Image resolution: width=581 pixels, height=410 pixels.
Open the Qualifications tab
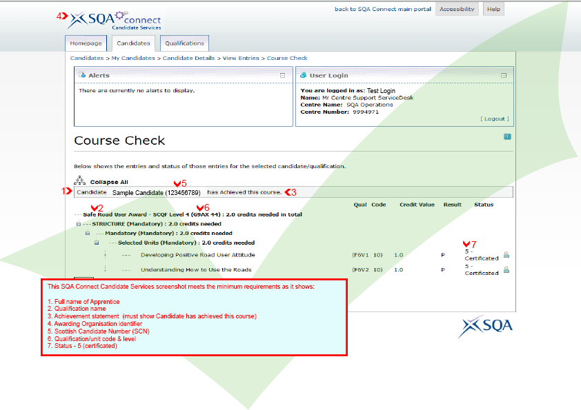click(184, 43)
